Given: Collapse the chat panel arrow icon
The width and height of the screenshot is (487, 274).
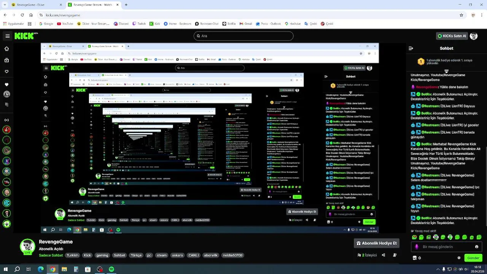Looking at the screenshot, I should click(x=411, y=48).
